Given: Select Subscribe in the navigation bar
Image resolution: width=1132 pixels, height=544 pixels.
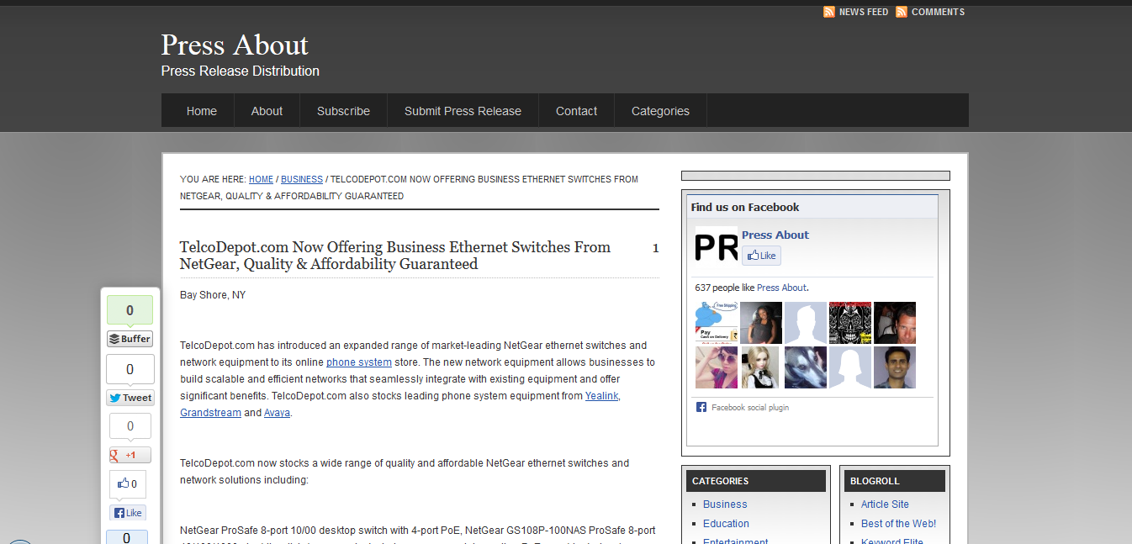Looking at the screenshot, I should 343,111.
